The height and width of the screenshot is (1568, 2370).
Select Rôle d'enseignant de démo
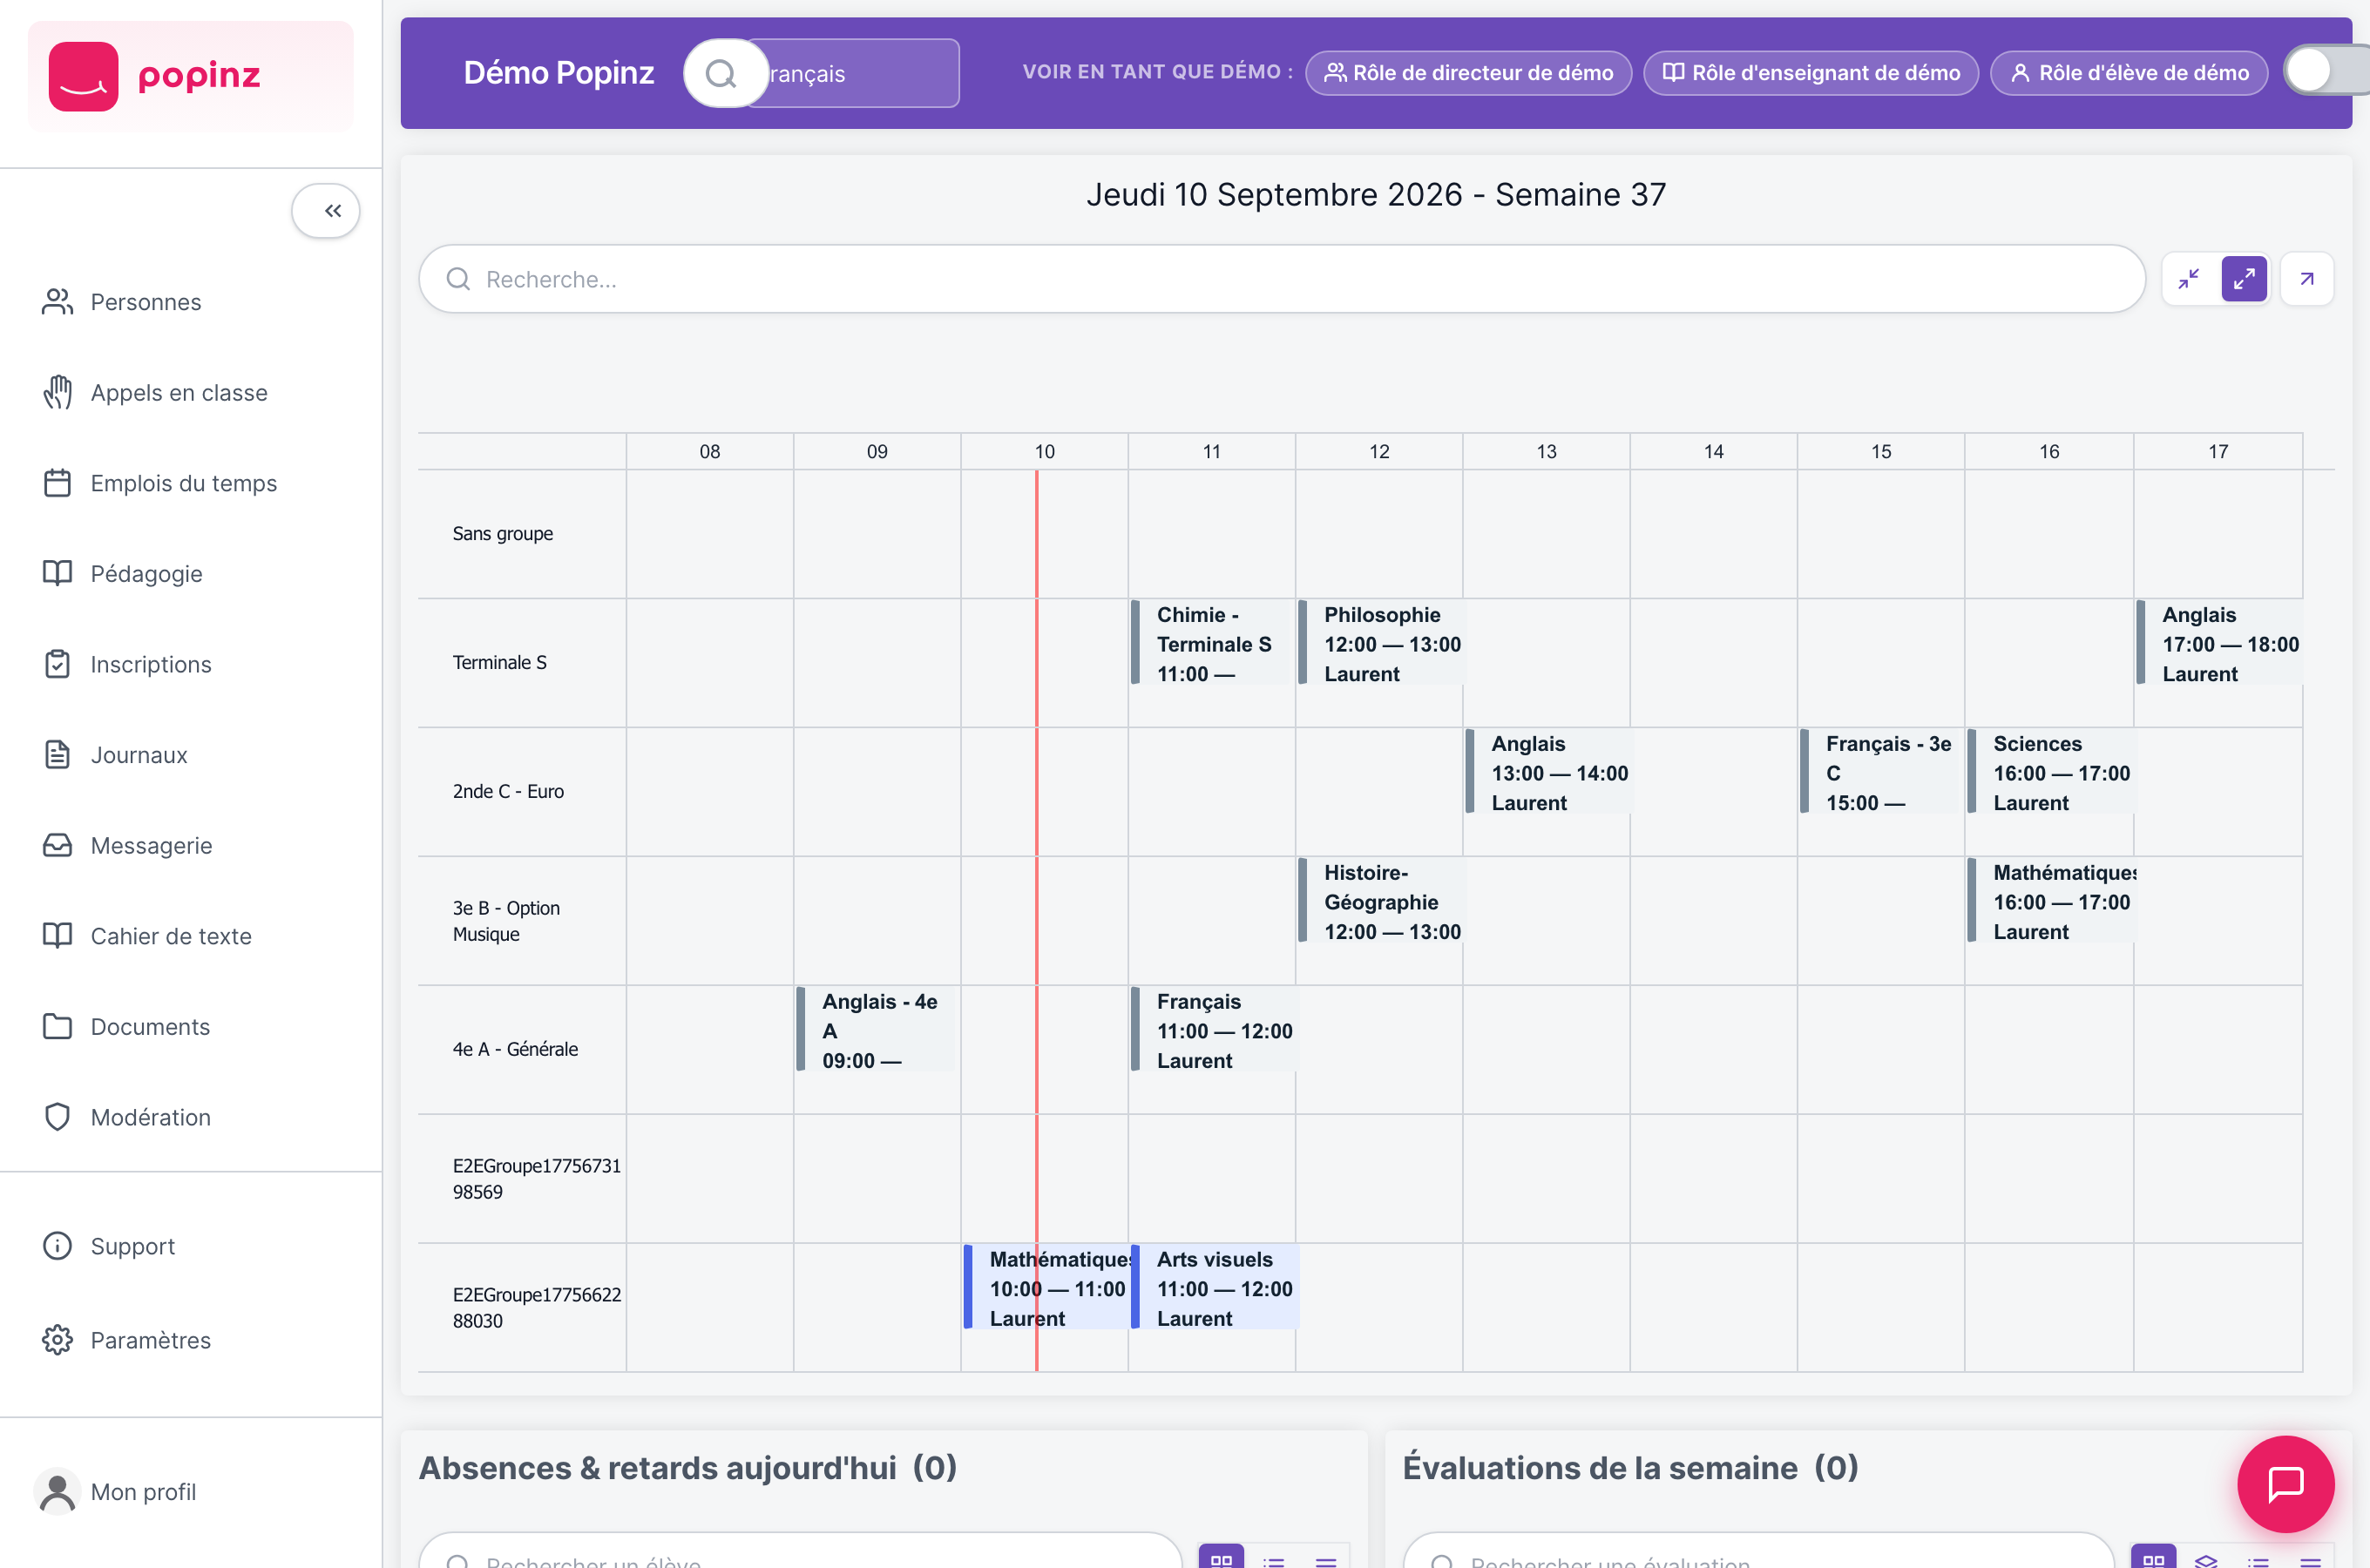[1810, 73]
